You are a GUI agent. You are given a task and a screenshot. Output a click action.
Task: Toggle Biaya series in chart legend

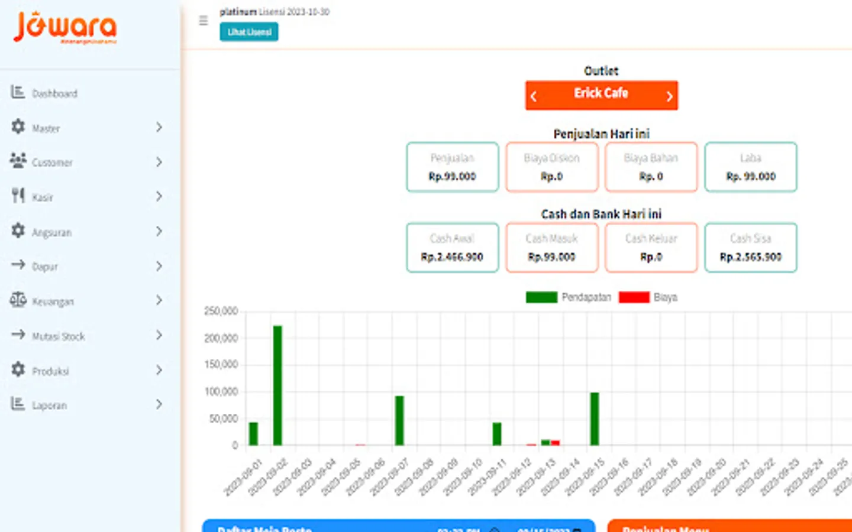(648, 297)
